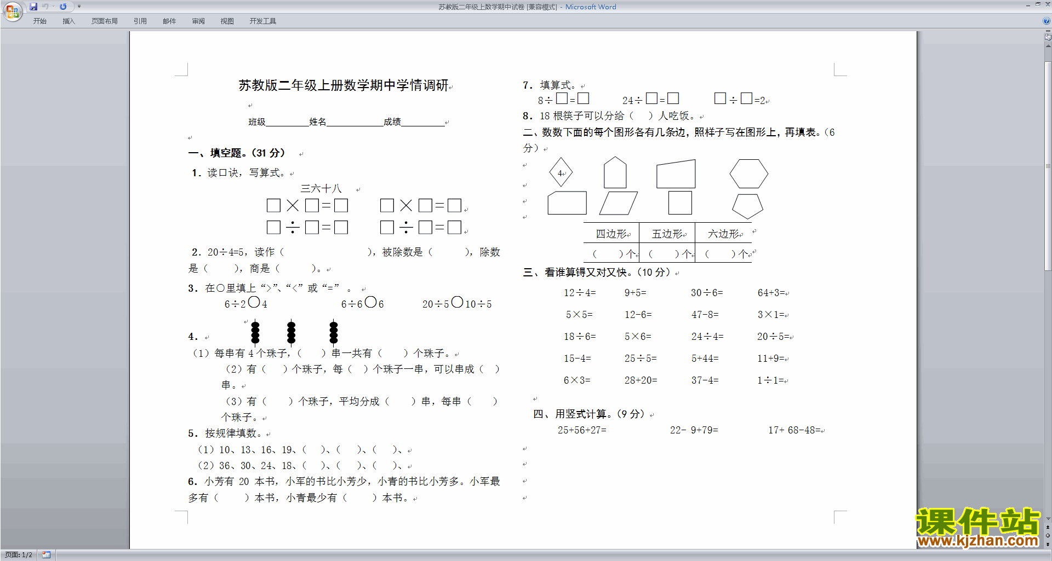1052x561 pixels.
Task: Click the table cell 六边形
Action: (x=723, y=234)
